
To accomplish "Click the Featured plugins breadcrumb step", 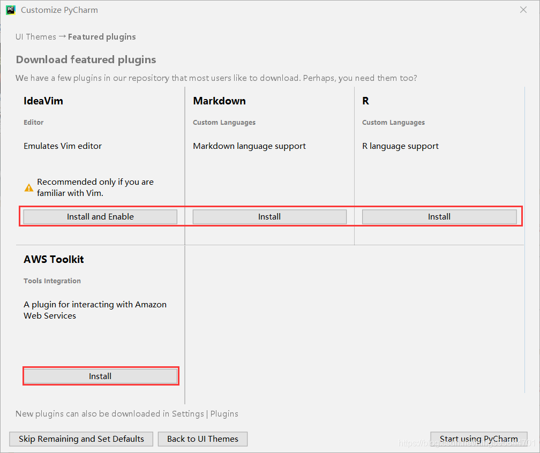I will pos(102,37).
